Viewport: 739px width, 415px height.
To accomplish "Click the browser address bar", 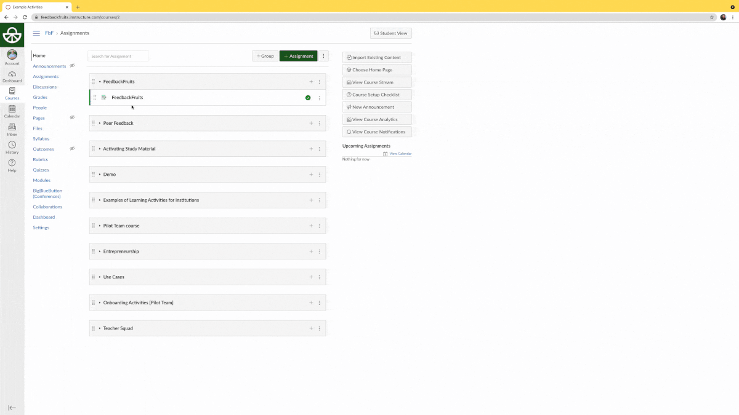I will click(369, 17).
